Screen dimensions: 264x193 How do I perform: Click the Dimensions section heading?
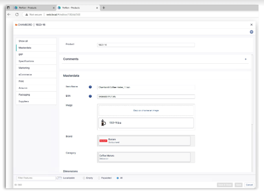70,171
